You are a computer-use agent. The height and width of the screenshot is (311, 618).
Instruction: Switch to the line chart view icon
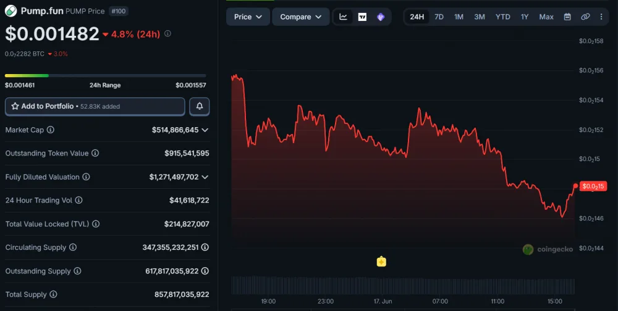[x=343, y=17]
